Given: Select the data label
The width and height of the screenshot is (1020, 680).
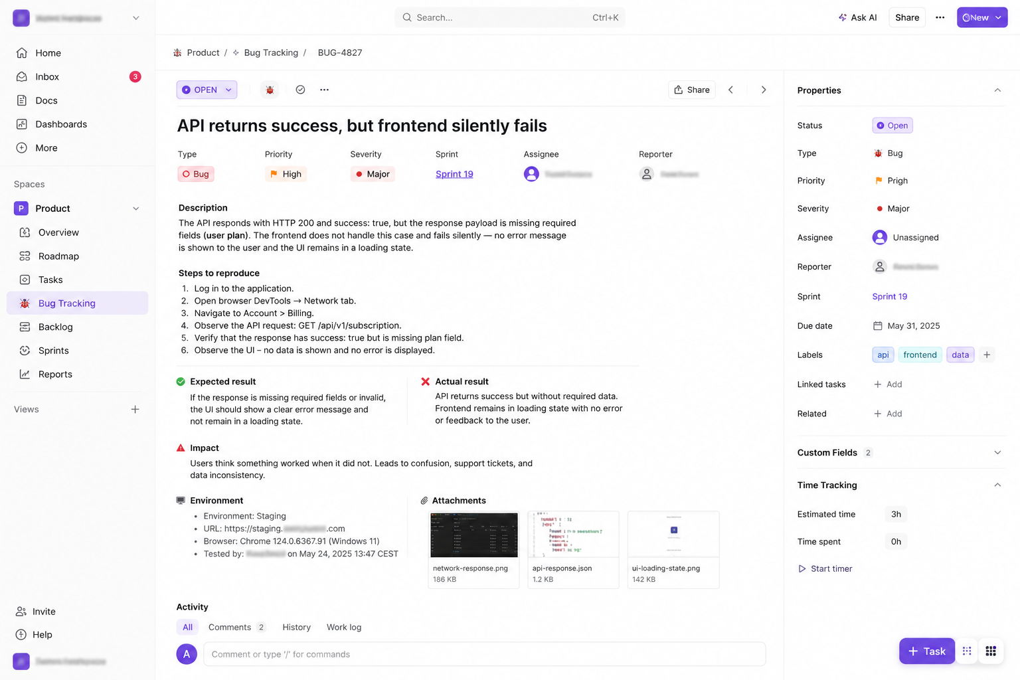Looking at the screenshot, I should point(960,355).
